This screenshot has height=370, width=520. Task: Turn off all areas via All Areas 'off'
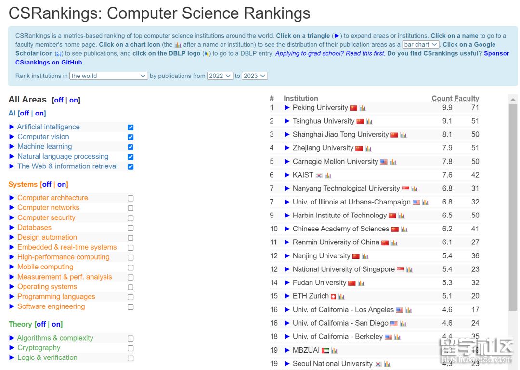[58, 100]
